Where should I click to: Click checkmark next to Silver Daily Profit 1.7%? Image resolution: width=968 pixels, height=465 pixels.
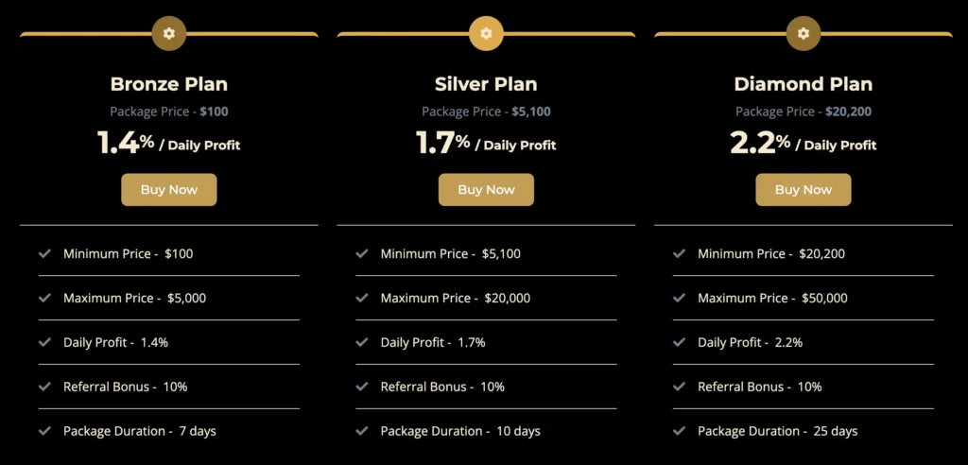tap(362, 342)
